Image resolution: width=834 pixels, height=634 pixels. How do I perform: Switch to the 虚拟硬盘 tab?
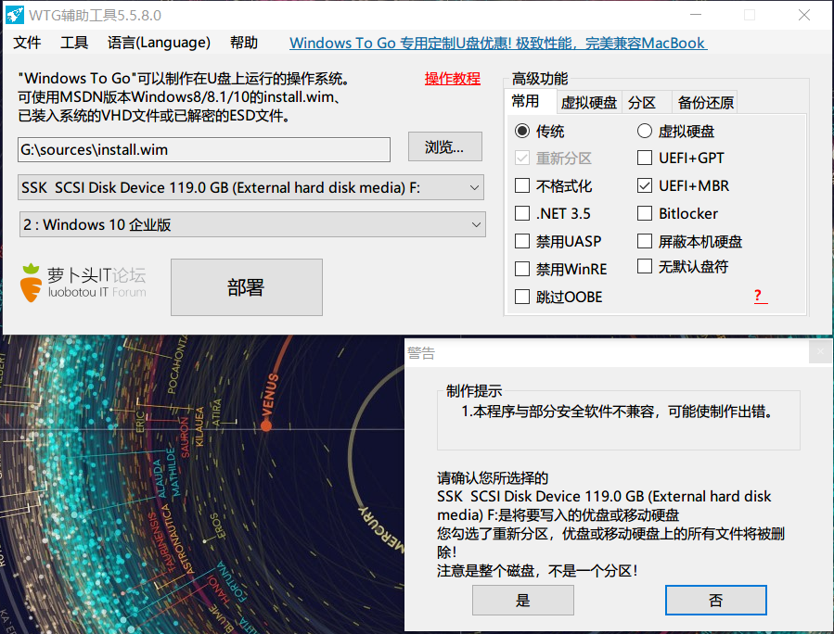pyautogui.click(x=589, y=102)
